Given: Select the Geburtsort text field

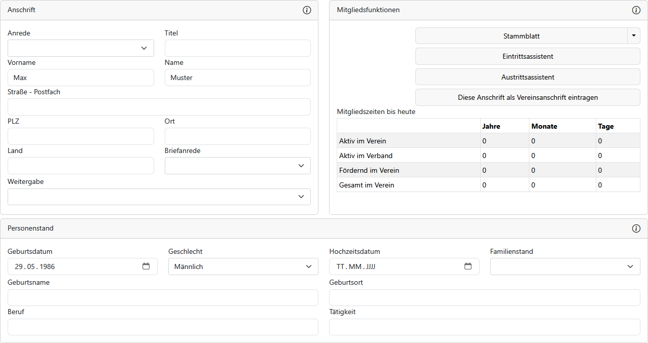Looking at the screenshot, I should [x=484, y=298].
